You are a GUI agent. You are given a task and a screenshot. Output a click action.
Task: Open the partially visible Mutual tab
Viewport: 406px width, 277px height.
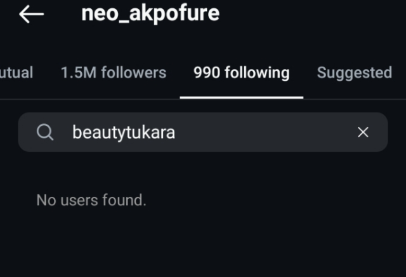pos(15,72)
